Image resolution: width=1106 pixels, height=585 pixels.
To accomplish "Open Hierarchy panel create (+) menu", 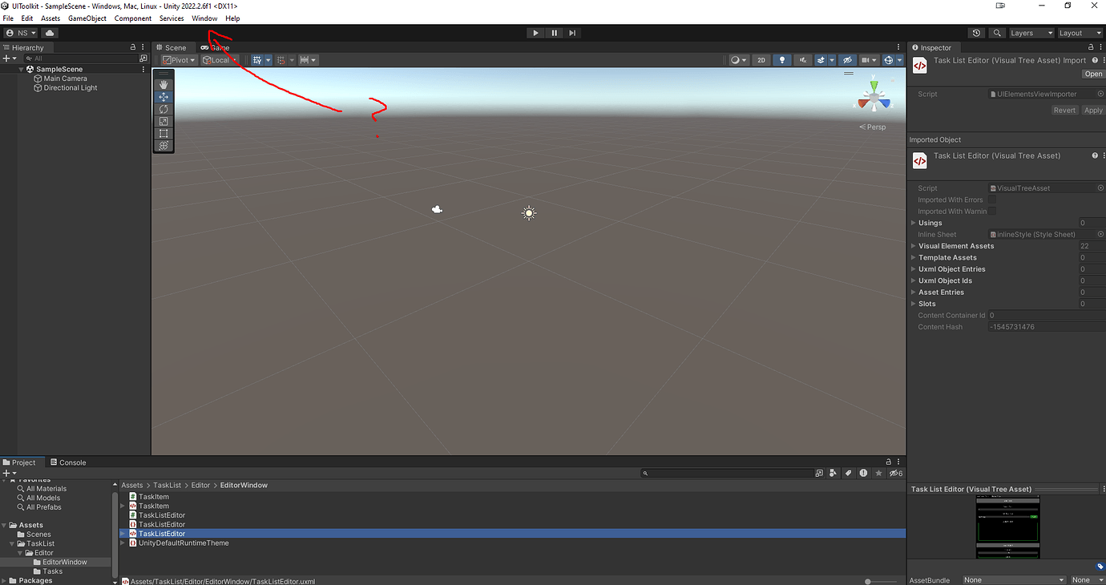I will point(10,58).
